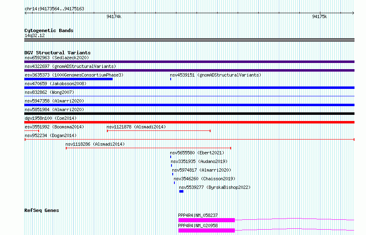Select the nsv6592963 purple variant bar

click(189, 62)
